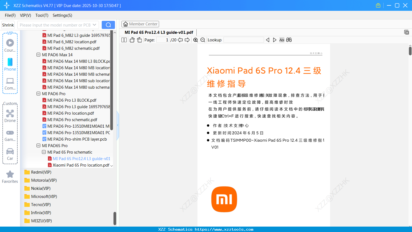Click the blue search magnifier
Image resolution: width=412 pixels, height=232 pixels.
tap(108, 25)
